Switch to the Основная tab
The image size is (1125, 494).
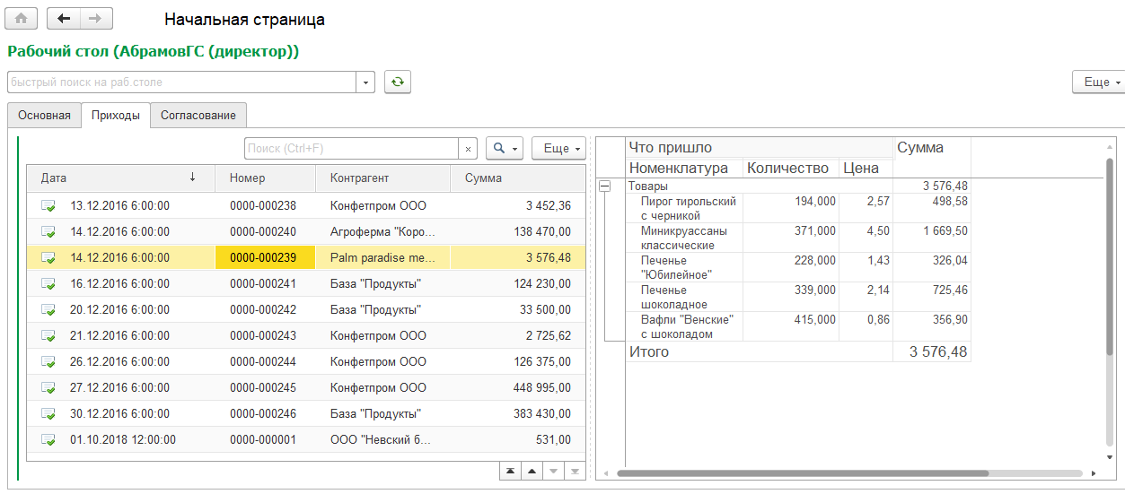(x=44, y=116)
